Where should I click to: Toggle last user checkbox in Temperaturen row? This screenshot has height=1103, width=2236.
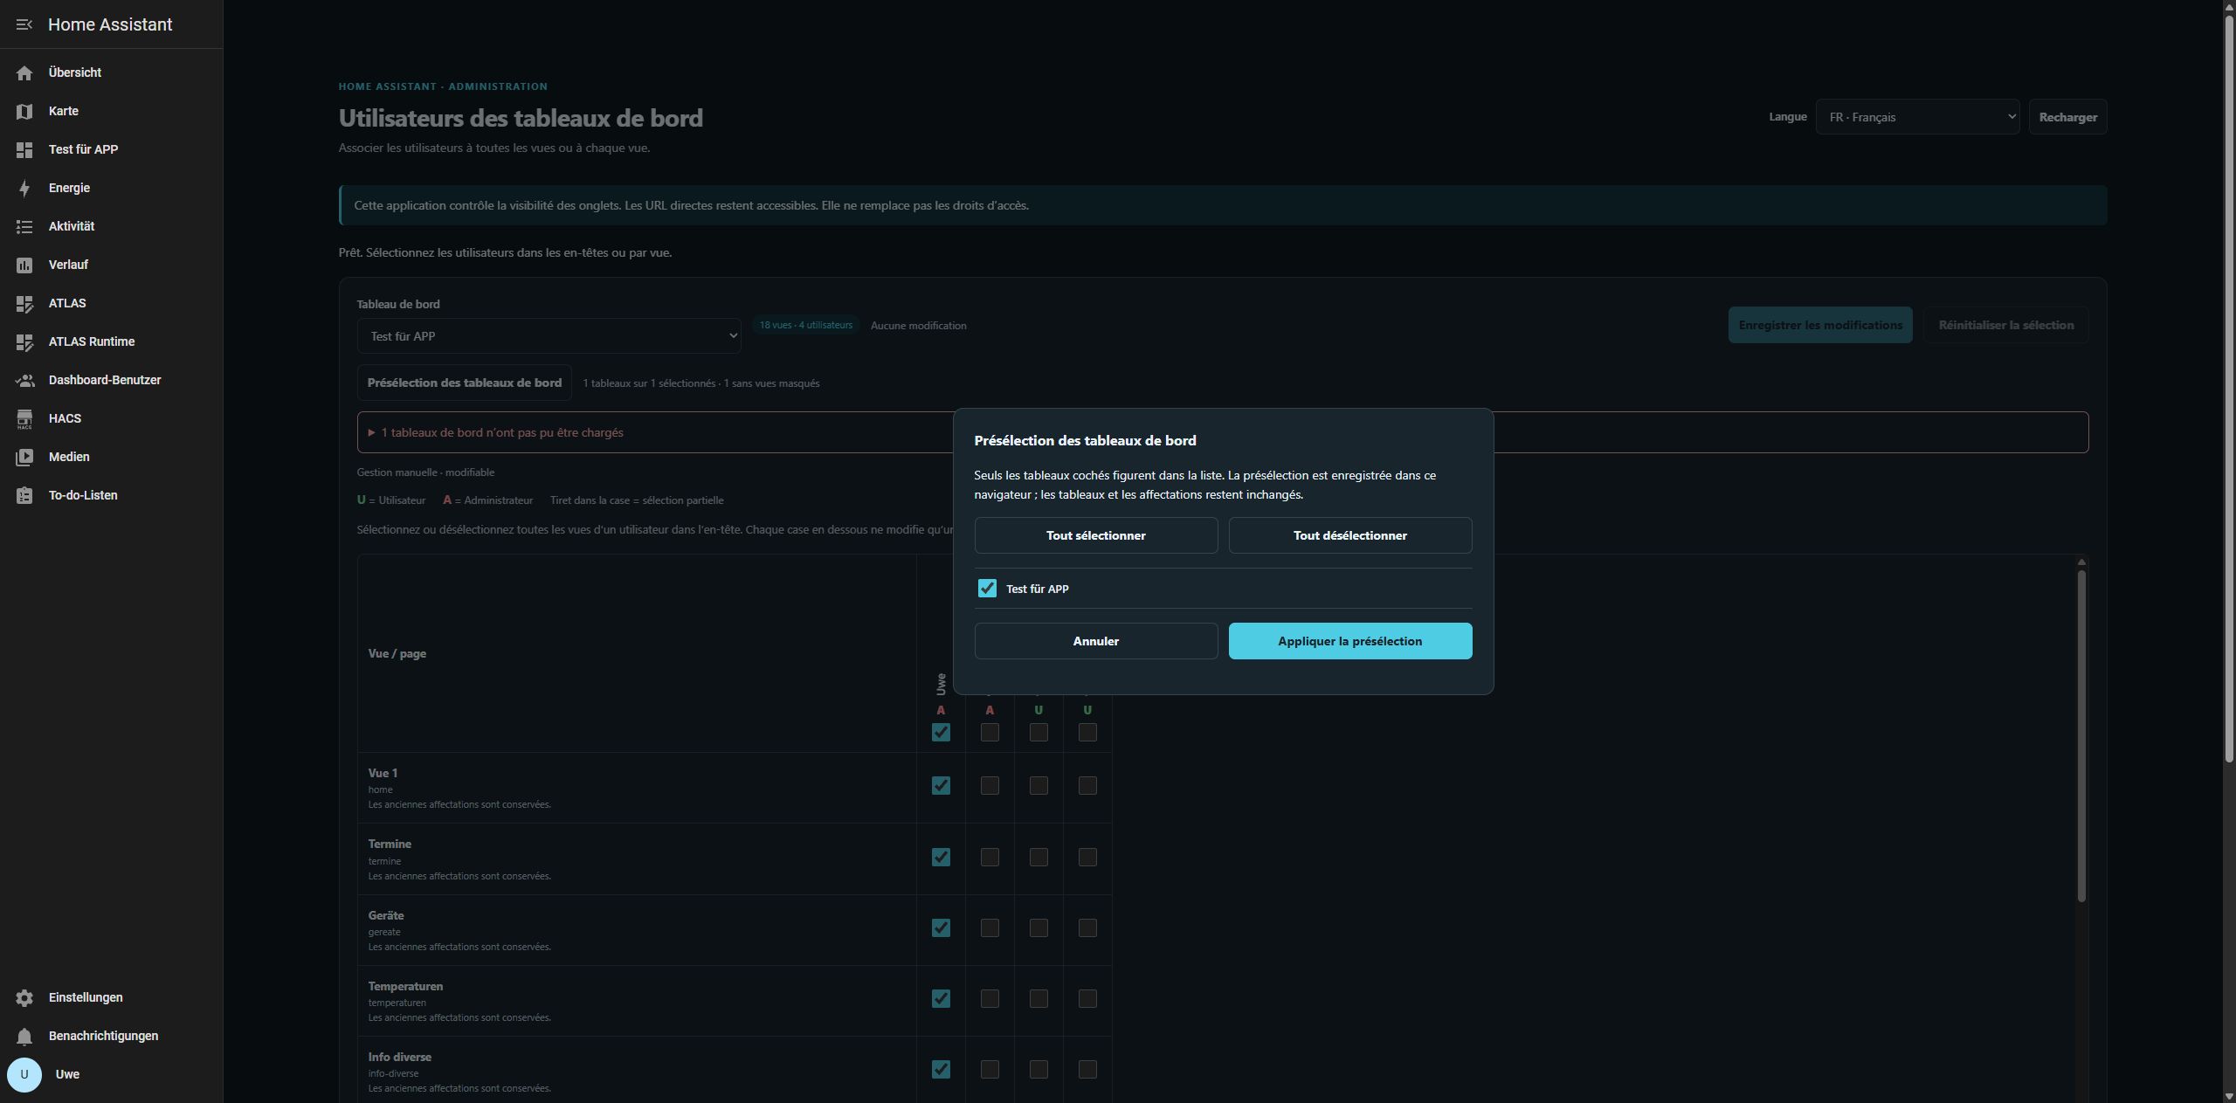[1087, 998]
